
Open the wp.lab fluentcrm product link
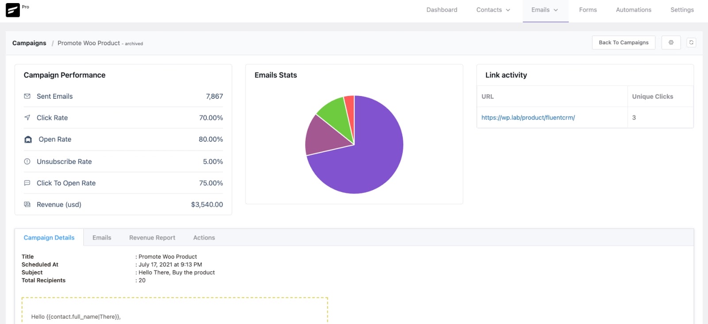coord(528,118)
